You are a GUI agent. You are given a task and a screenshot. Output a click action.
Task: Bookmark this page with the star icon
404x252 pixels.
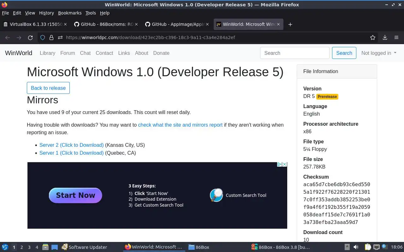coord(373,37)
